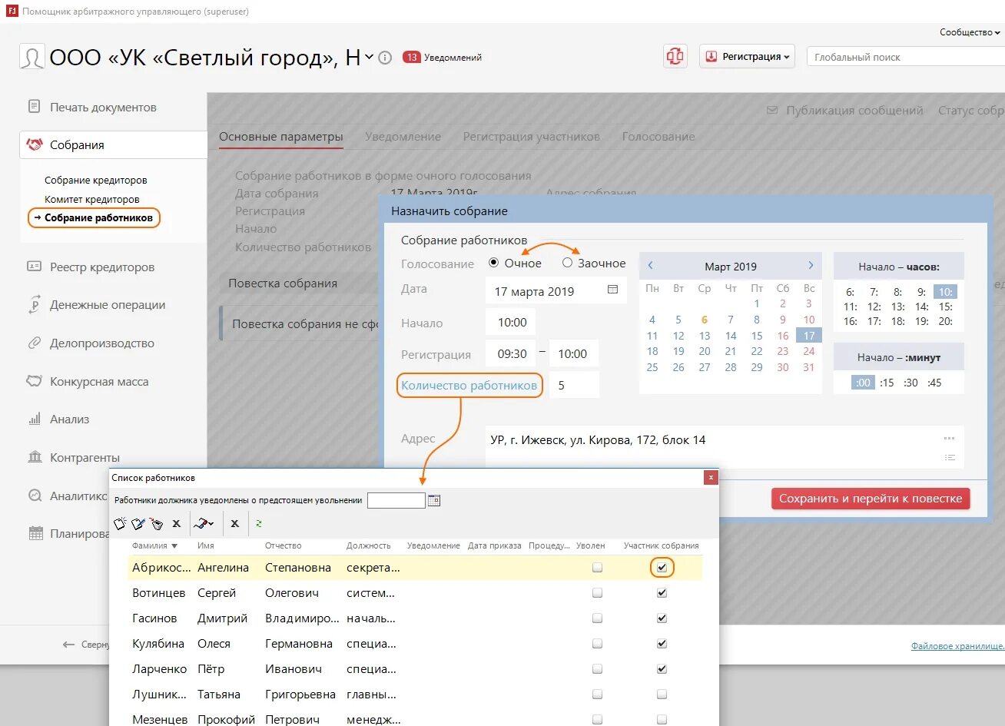Open Собрание кредиторов submenu item

point(95,180)
